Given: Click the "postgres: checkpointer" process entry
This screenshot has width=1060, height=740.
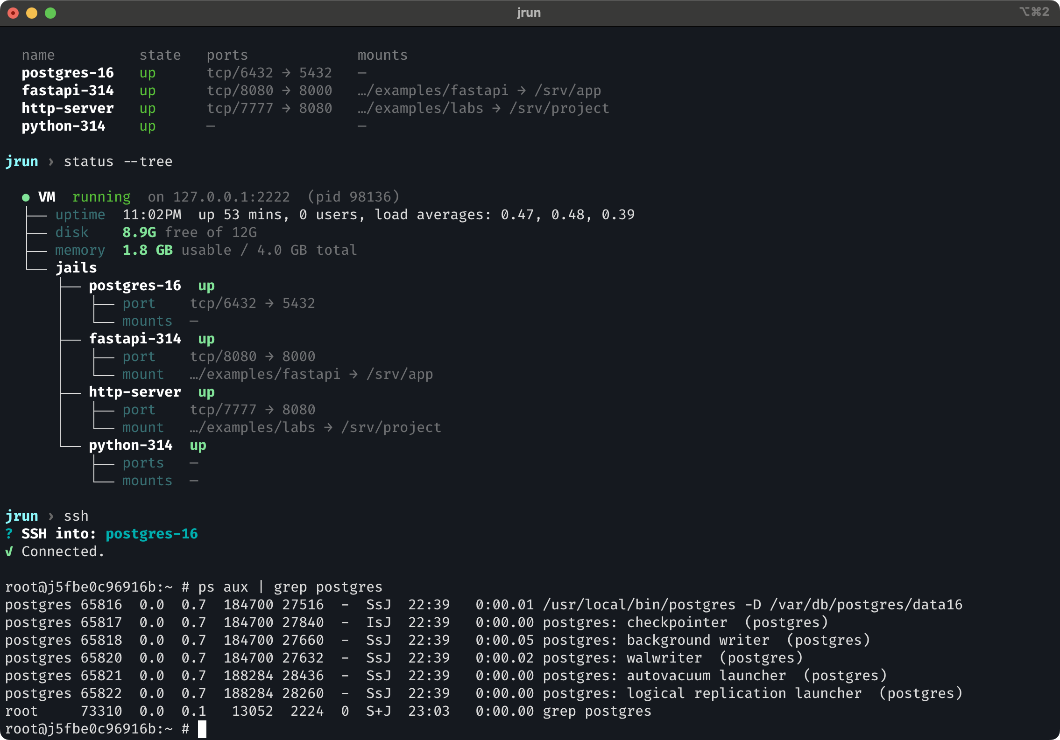Looking at the screenshot, I should pyautogui.click(x=635, y=622).
